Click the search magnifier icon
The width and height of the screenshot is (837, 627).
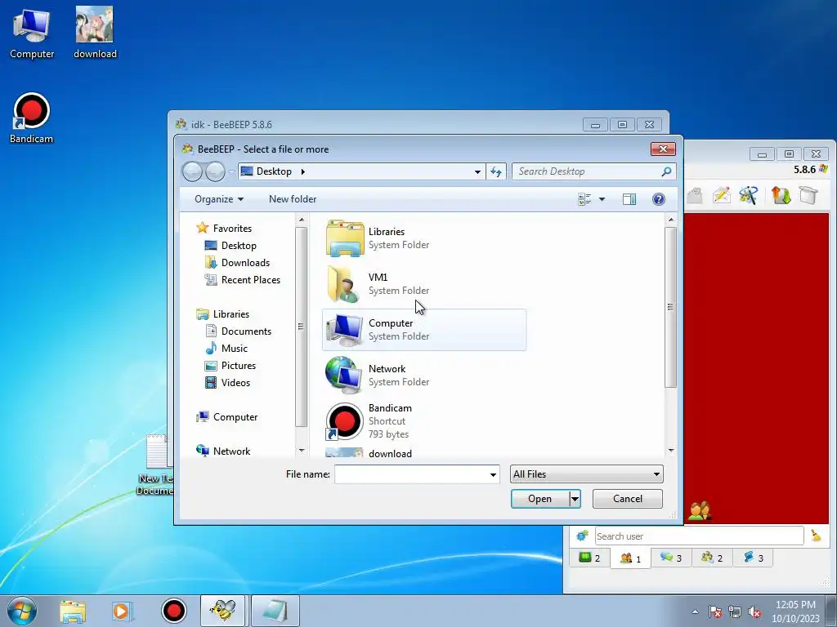click(x=666, y=171)
